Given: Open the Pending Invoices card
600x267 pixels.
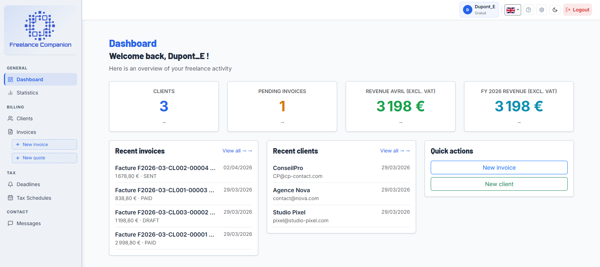Looking at the screenshot, I should 282,106.
